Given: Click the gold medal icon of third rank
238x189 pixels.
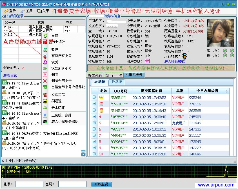Looking at the screenshot, I should click(x=101, y=110).
